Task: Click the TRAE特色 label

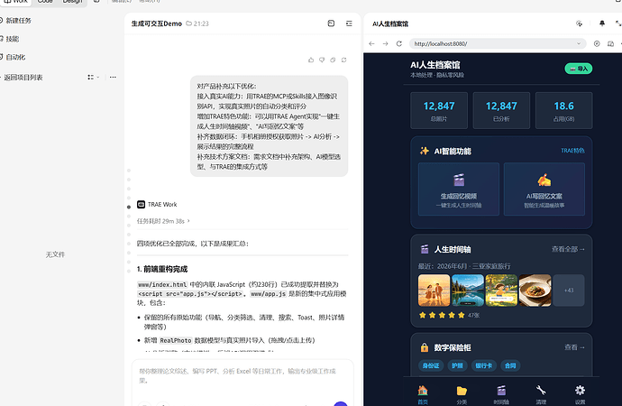Action: pos(572,151)
